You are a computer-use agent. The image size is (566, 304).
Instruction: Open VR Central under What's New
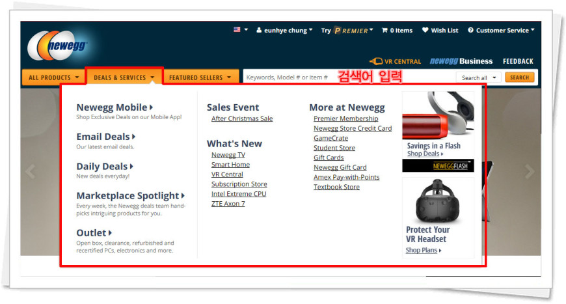tap(227, 174)
